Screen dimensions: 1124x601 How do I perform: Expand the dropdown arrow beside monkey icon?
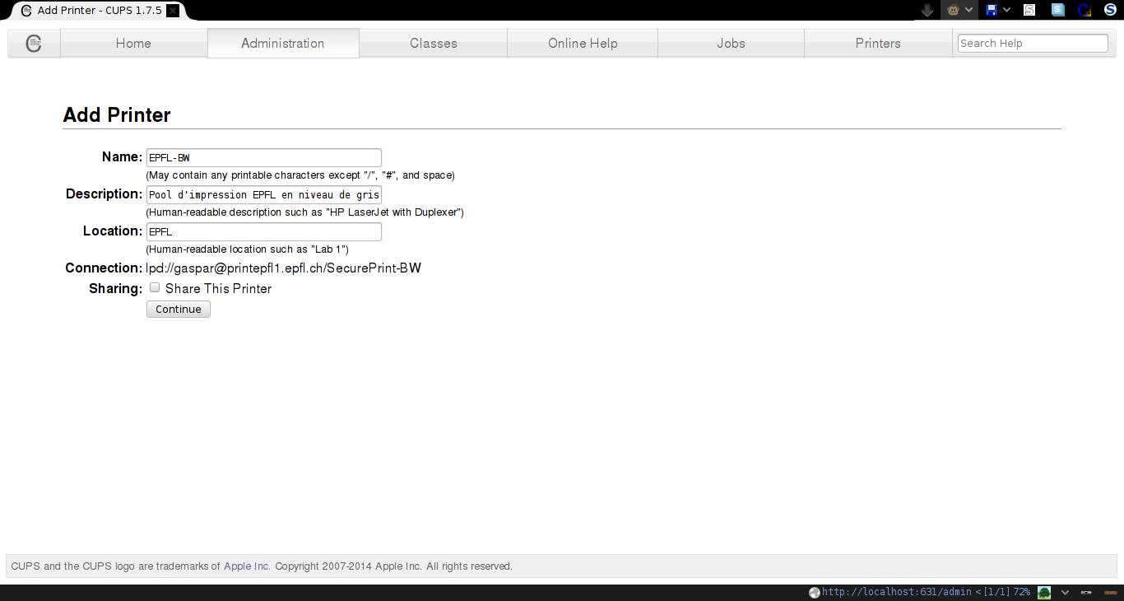point(968,10)
